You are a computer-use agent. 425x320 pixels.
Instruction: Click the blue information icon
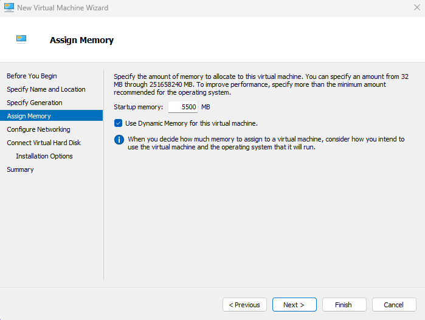[119, 140]
